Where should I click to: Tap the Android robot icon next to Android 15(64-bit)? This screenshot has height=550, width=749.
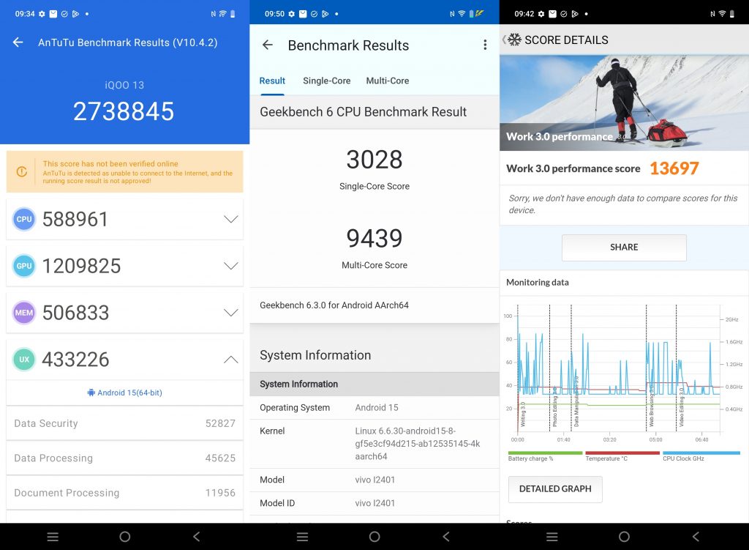pyautogui.click(x=91, y=393)
